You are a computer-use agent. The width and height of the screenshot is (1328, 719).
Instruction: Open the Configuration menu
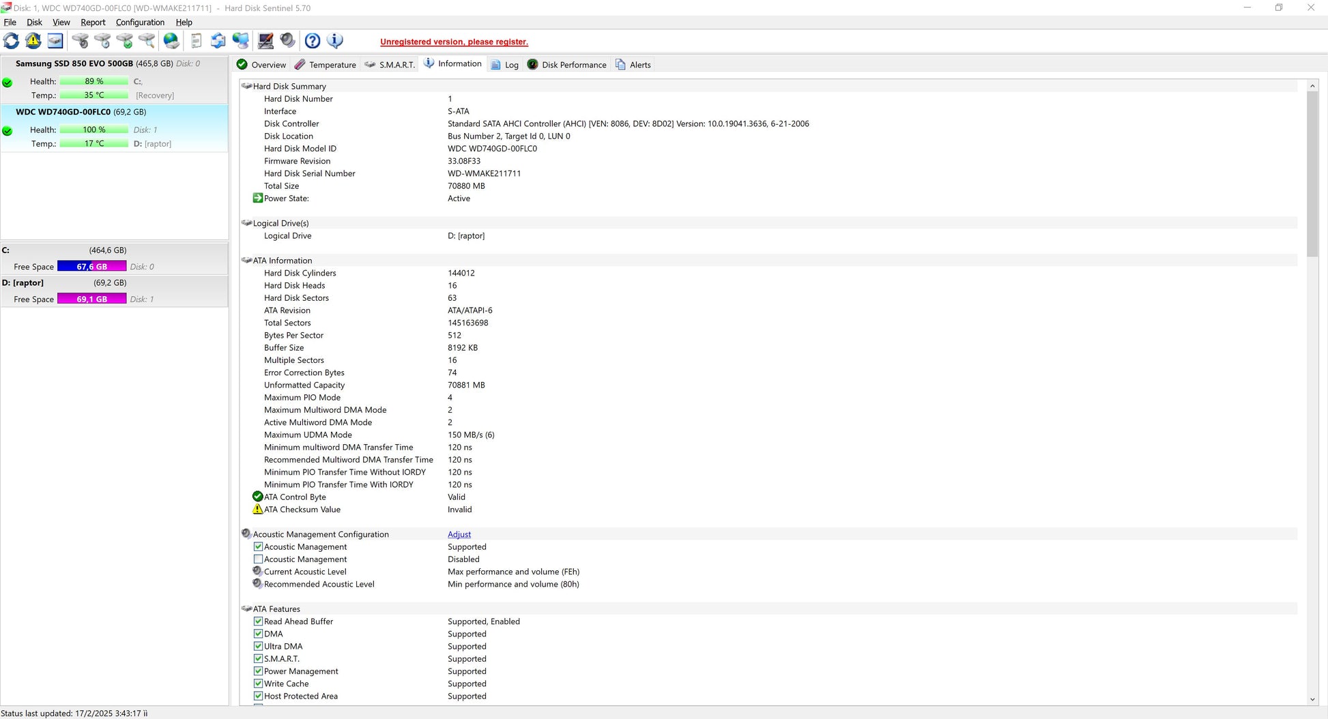click(x=140, y=23)
